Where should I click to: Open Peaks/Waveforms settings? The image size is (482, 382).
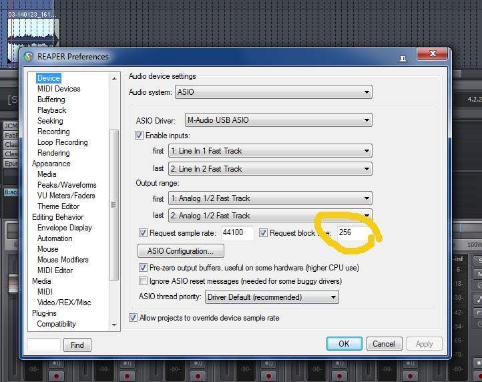[x=67, y=185]
